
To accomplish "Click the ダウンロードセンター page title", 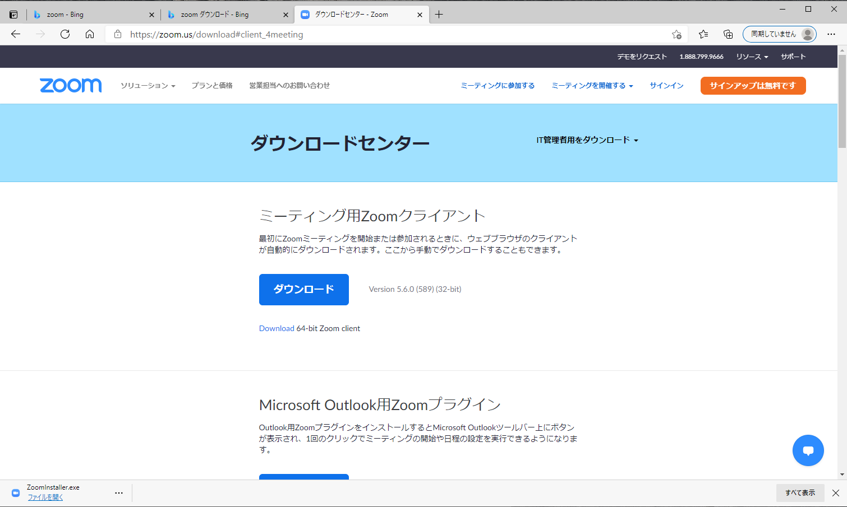I will (340, 143).
